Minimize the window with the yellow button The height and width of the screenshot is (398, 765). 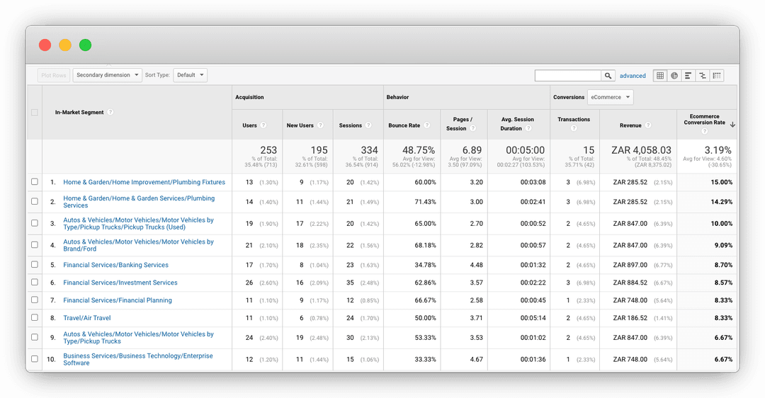pyautogui.click(x=65, y=45)
